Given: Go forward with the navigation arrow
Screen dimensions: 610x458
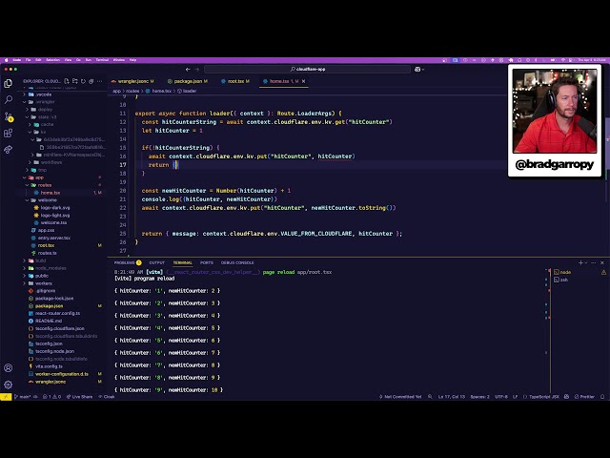Looking at the screenshot, I should tap(197, 70).
